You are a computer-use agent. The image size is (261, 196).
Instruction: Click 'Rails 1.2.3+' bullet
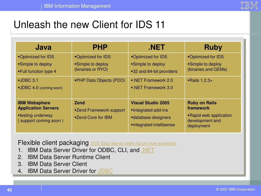[200, 80]
